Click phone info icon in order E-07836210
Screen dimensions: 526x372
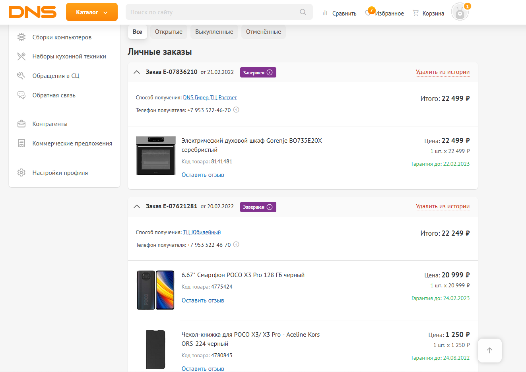coord(236,110)
